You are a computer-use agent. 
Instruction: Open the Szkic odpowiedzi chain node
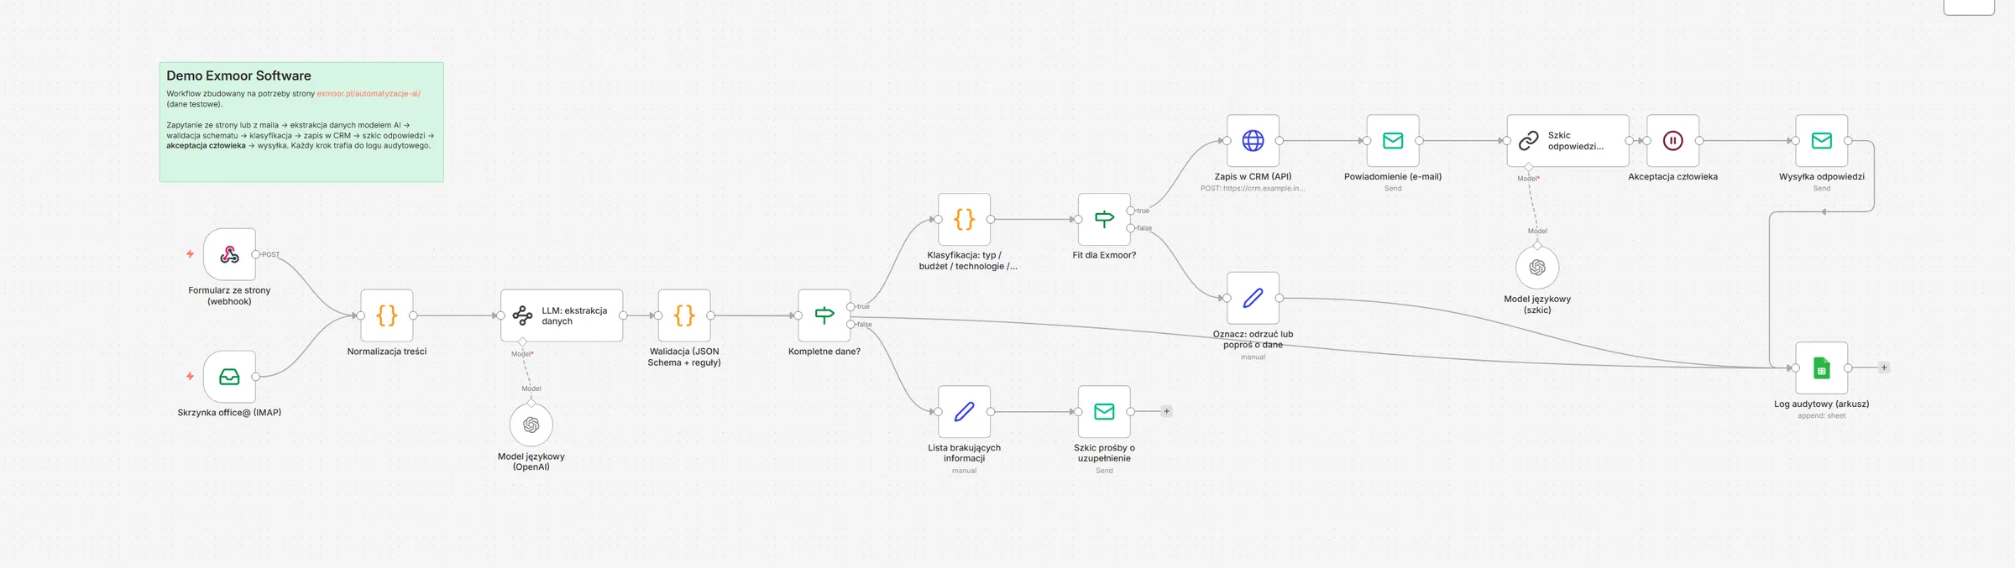(1568, 140)
